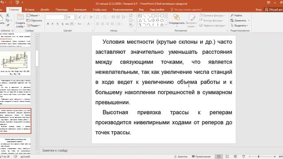Open the Упорядочить arrange menu
This screenshot has height=159, width=283.
click(x=176, y=20)
